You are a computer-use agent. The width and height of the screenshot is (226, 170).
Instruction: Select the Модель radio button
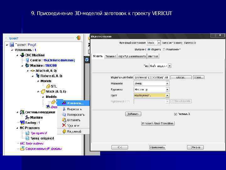pos(149,49)
